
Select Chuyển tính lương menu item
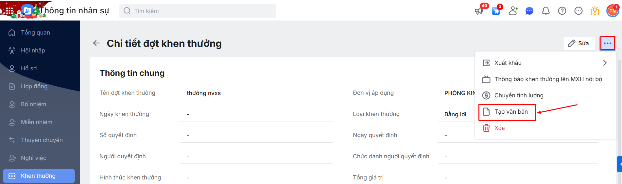coord(545,95)
